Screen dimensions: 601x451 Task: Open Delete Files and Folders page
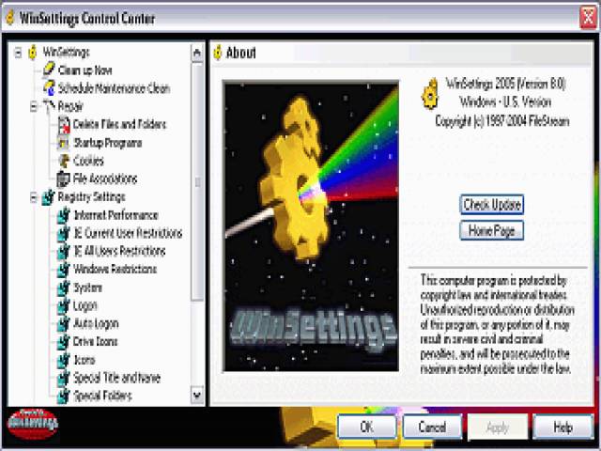pyautogui.click(x=119, y=124)
